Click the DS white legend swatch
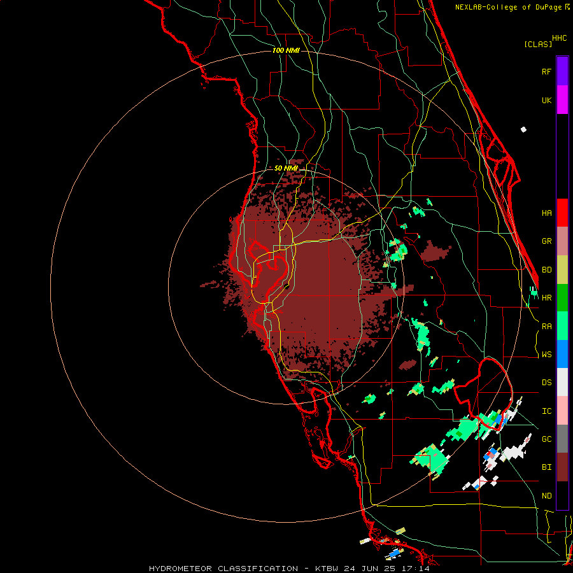This screenshot has width=573, height=573. click(562, 382)
